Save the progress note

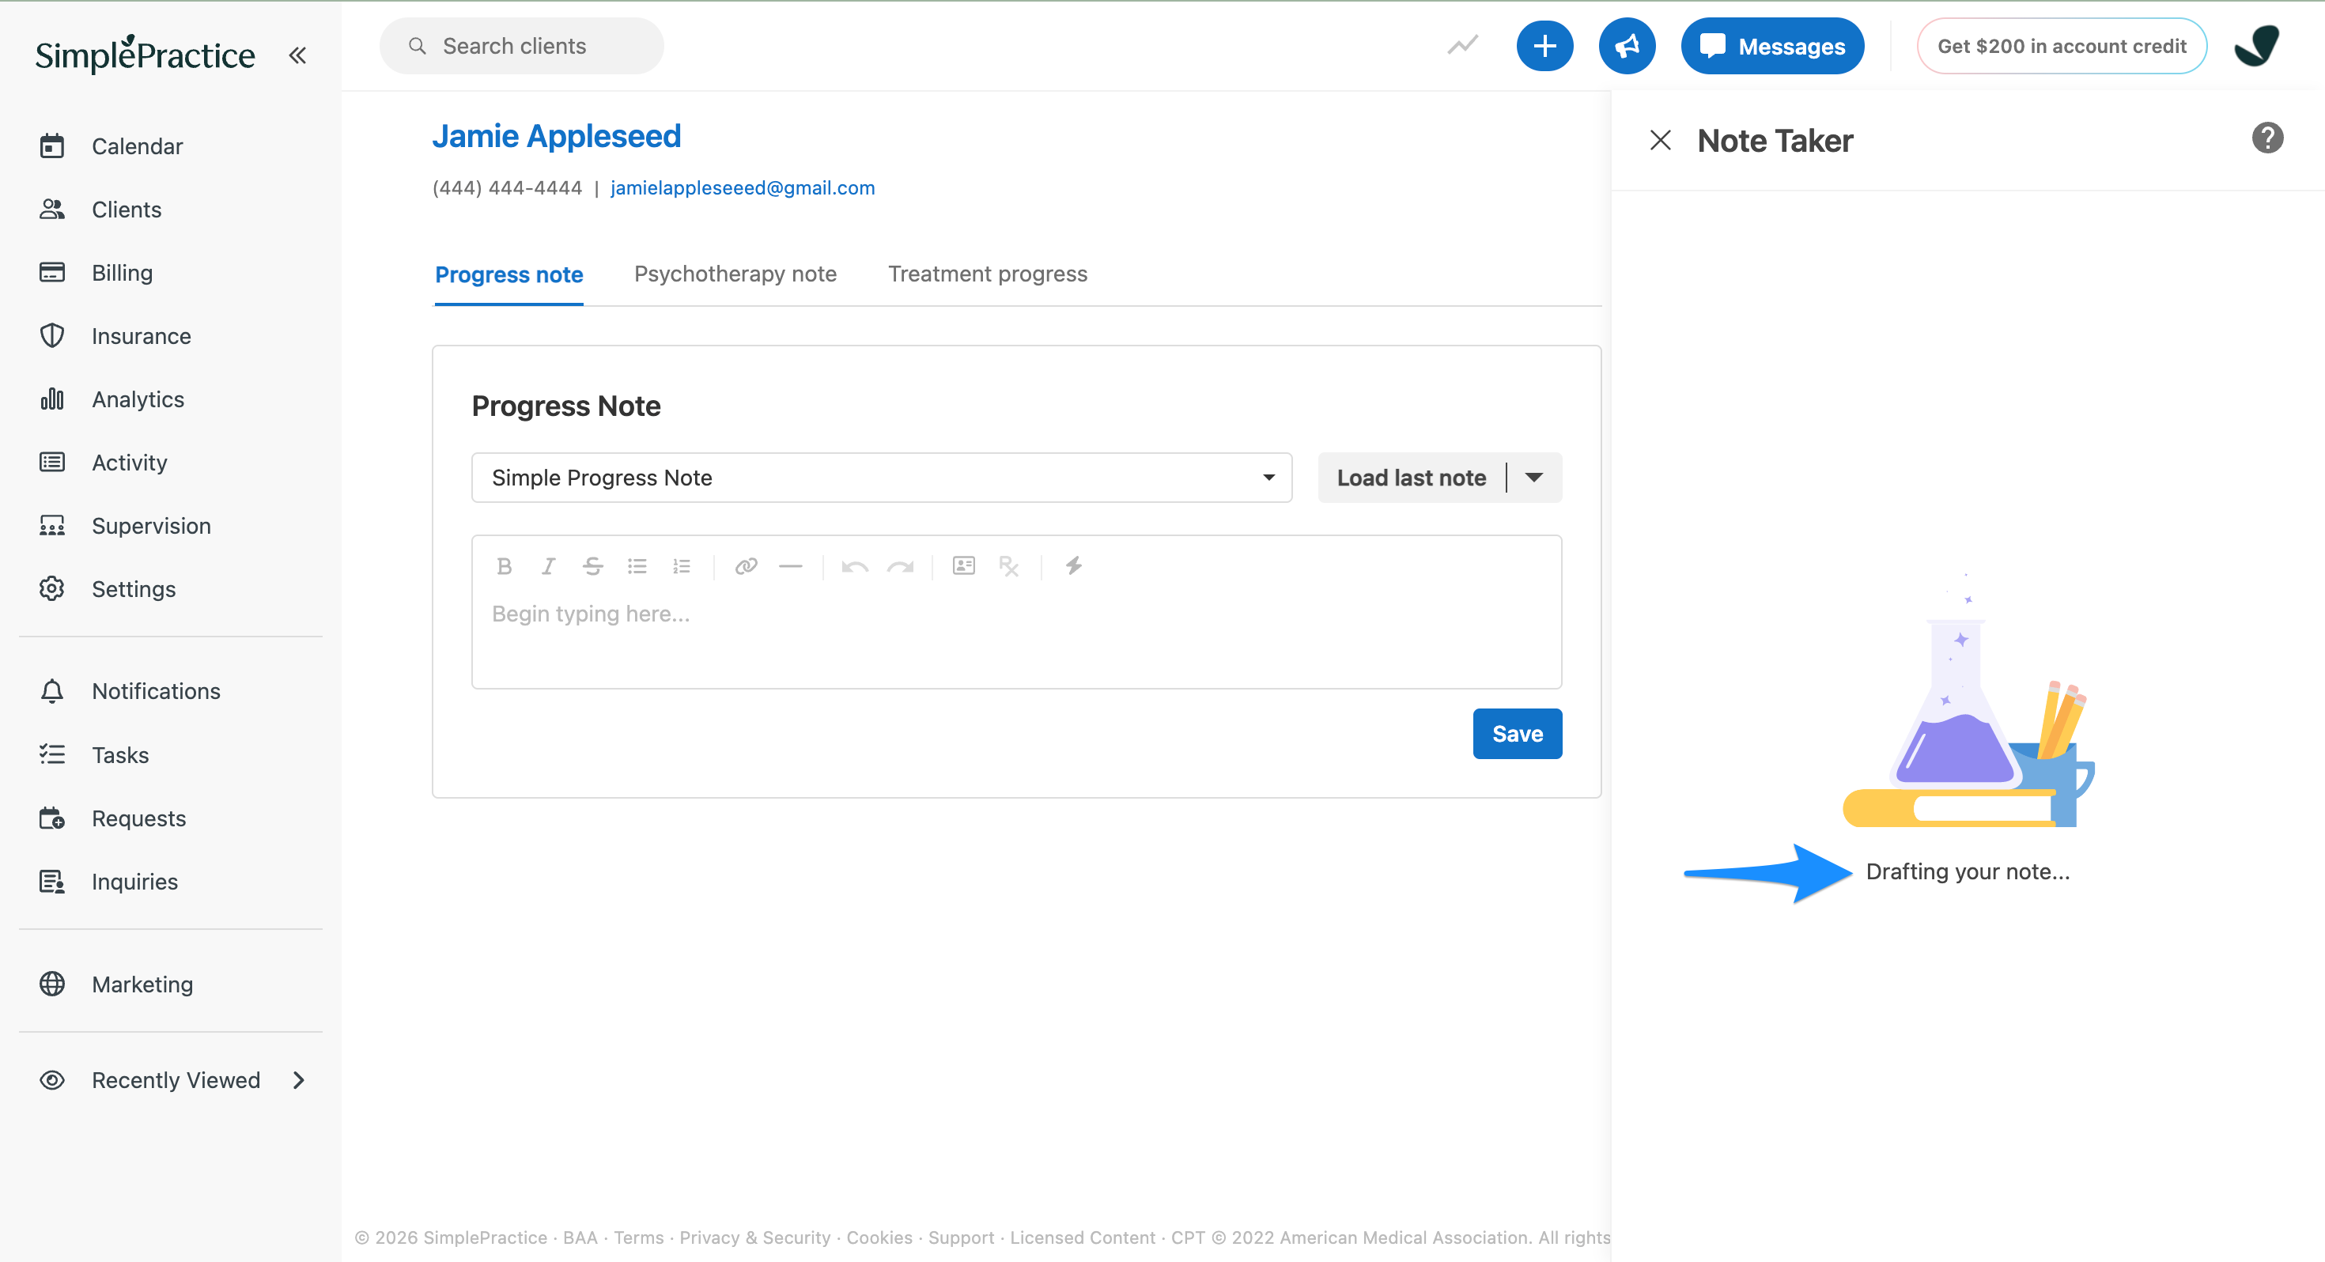point(1518,734)
